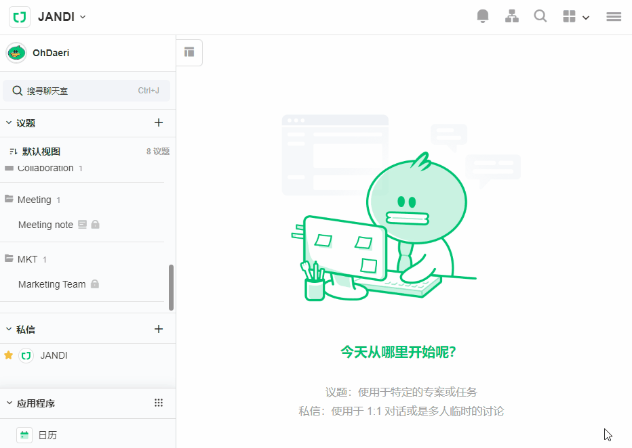
Task: Open the Marketing Team topic
Action: 52,284
